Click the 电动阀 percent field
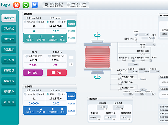Screen dimensions: 168x126 151,45
